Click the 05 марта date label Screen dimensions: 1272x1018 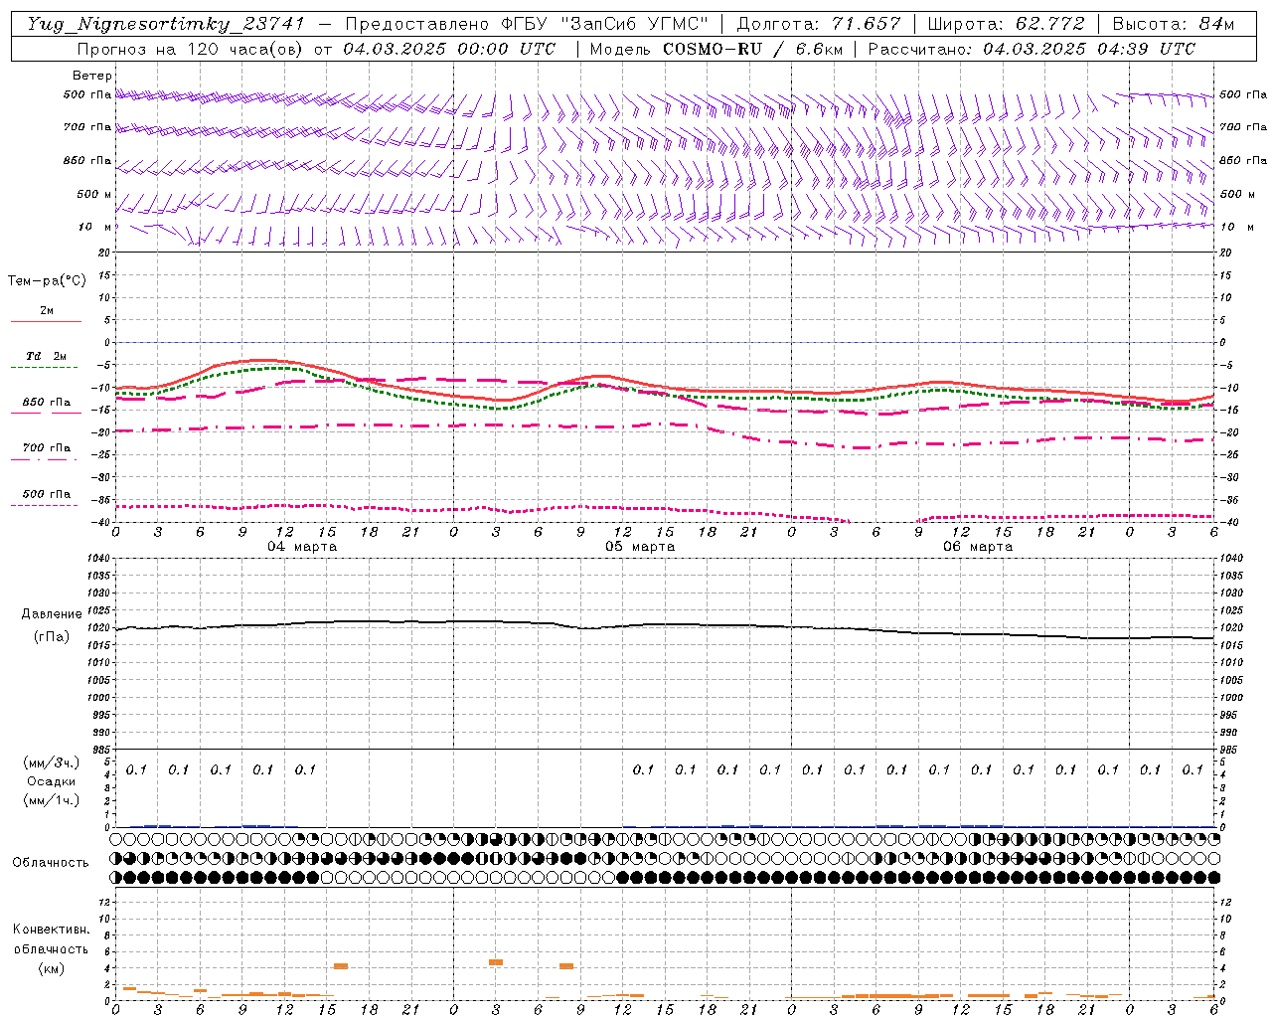click(x=641, y=547)
